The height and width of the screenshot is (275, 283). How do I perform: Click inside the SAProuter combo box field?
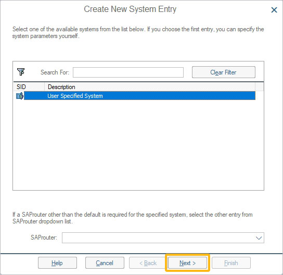(x=163, y=238)
